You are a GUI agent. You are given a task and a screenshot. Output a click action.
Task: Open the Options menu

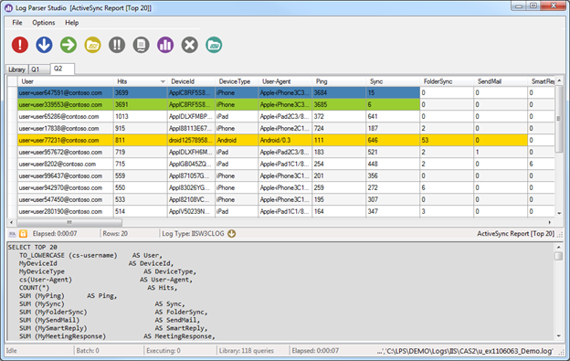click(44, 23)
